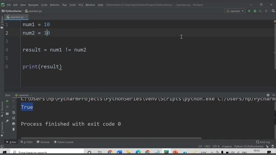Viewport: 276px width, 155px height.
Task: Open the Windows Start menu
Action: click(x=5, y=152)
